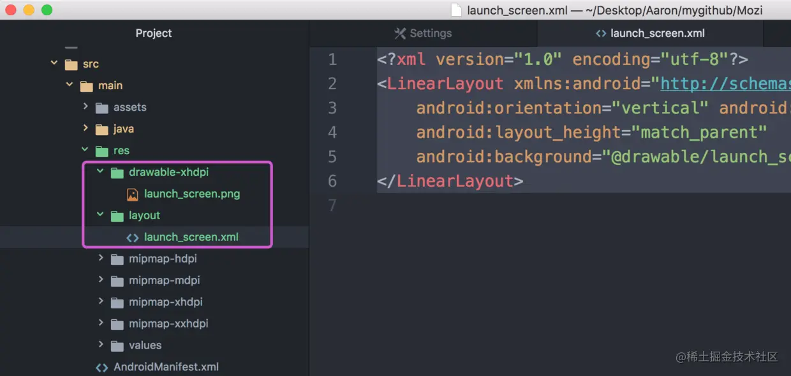Click the res folder icon
791x376 pixels.
[x=101, y=151]
